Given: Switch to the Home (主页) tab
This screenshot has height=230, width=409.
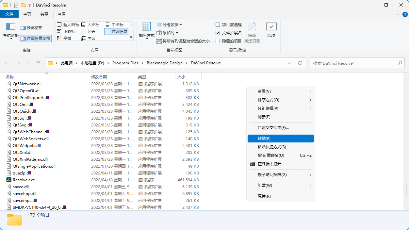Looking at the screenshot, I should click(x=27, y=14).
